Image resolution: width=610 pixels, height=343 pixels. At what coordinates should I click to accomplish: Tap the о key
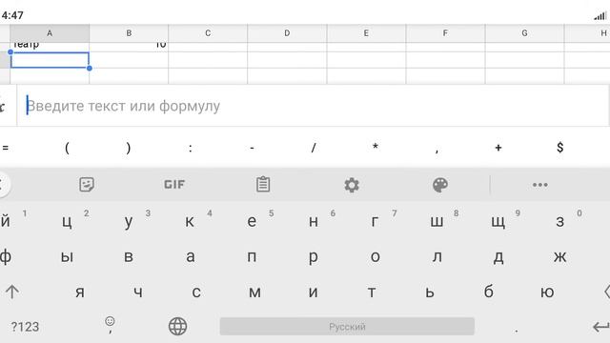point(375,256)
